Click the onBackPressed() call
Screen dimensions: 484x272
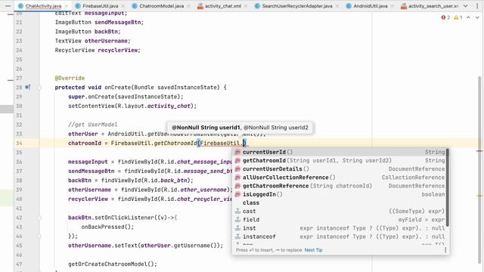107,227
